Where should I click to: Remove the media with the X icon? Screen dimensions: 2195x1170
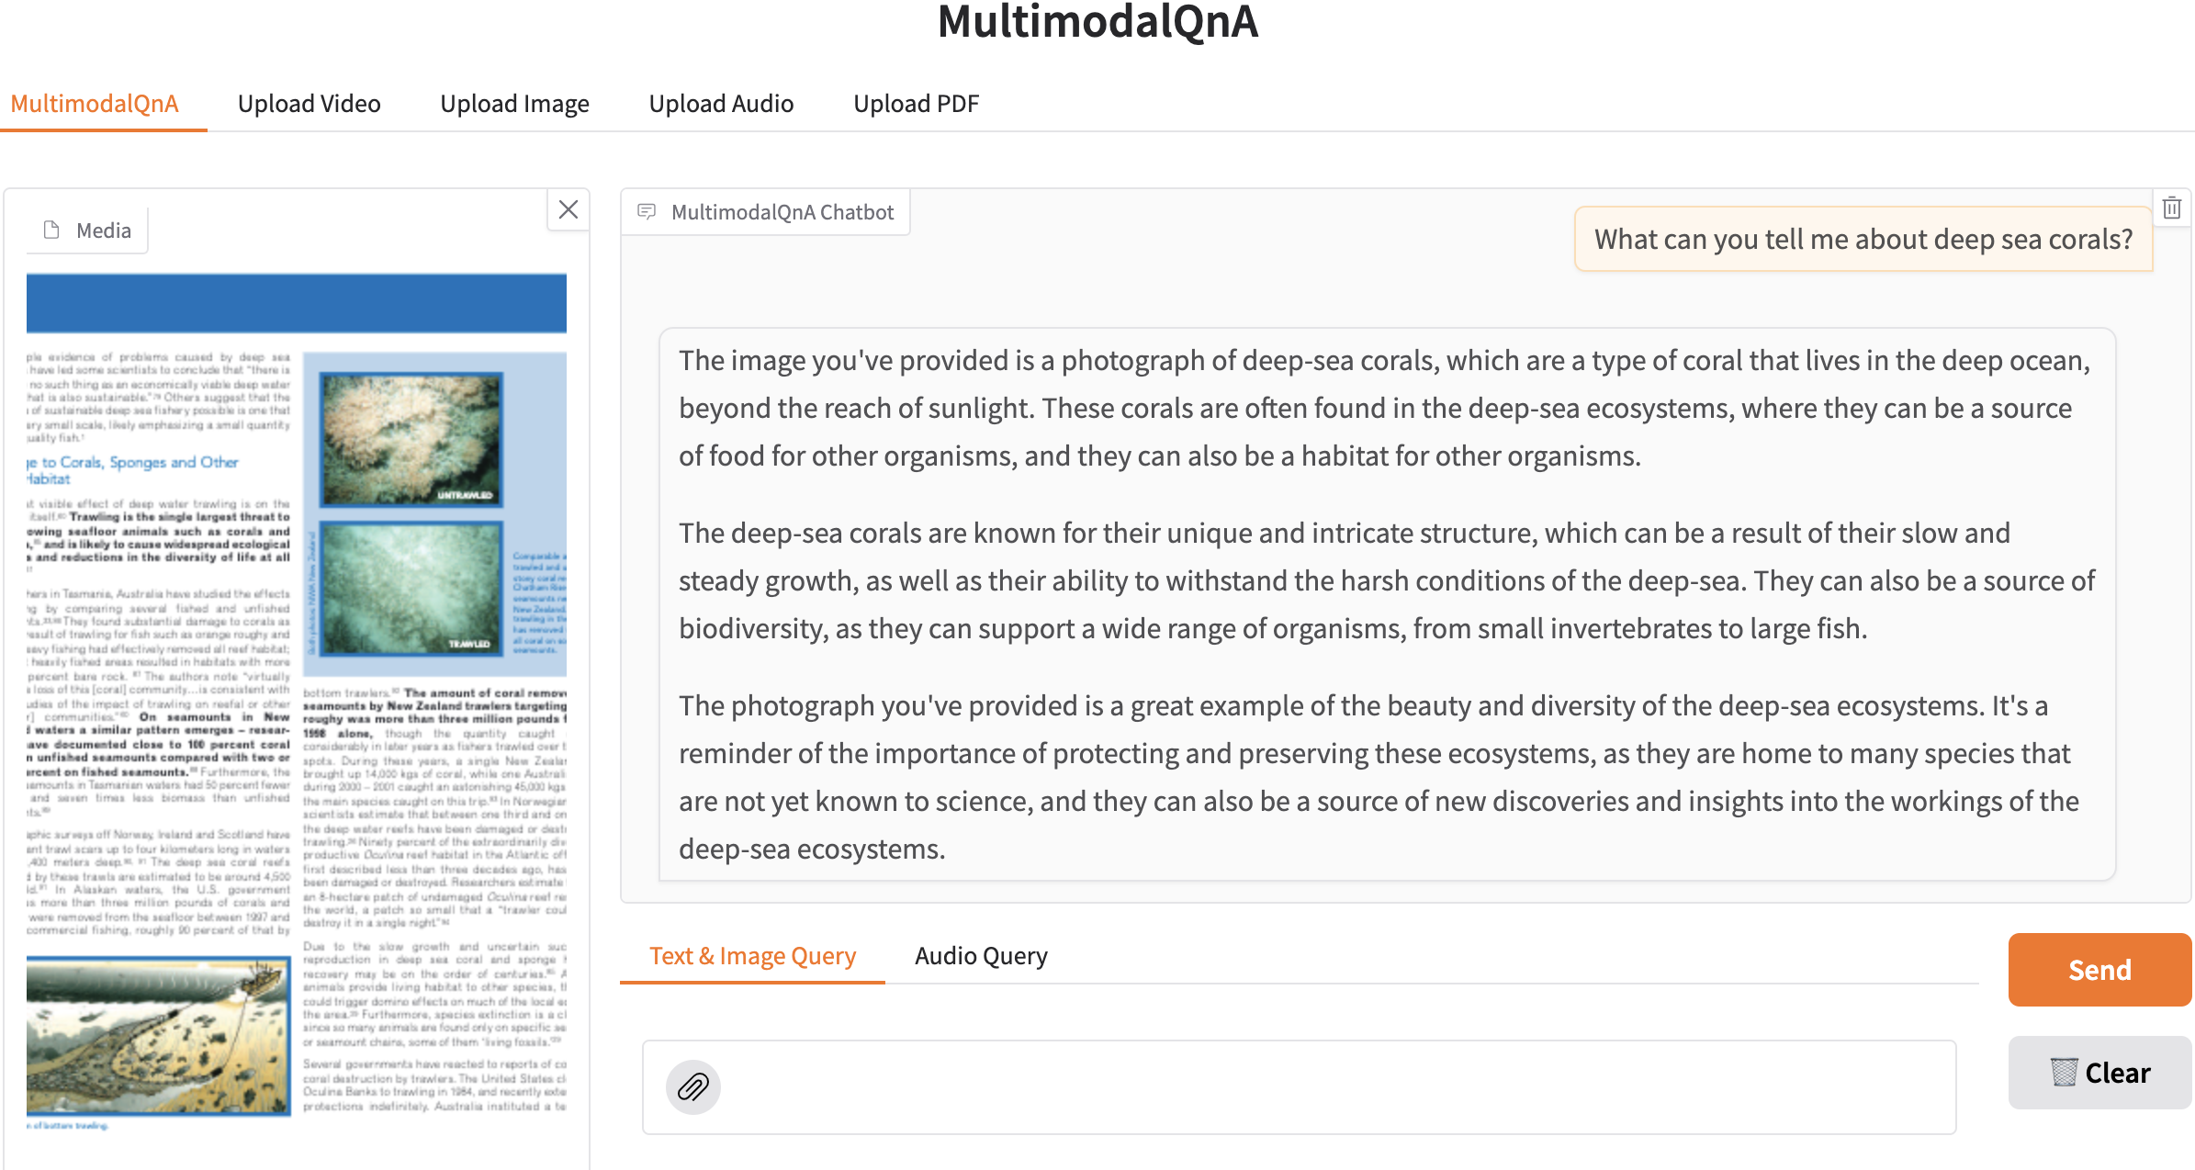568,210
